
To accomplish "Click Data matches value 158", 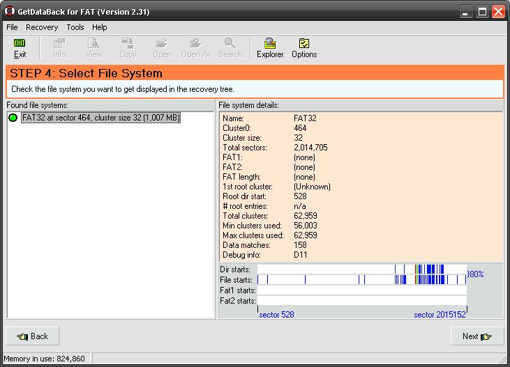I will coord(300,245).
